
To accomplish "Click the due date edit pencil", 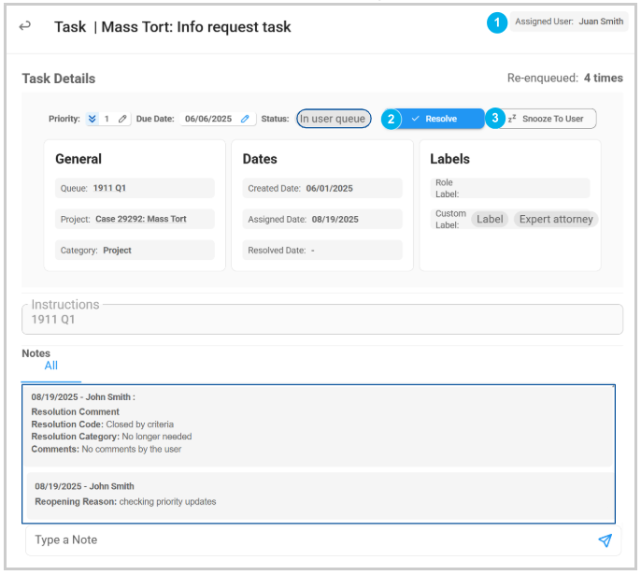I will 246,119.
